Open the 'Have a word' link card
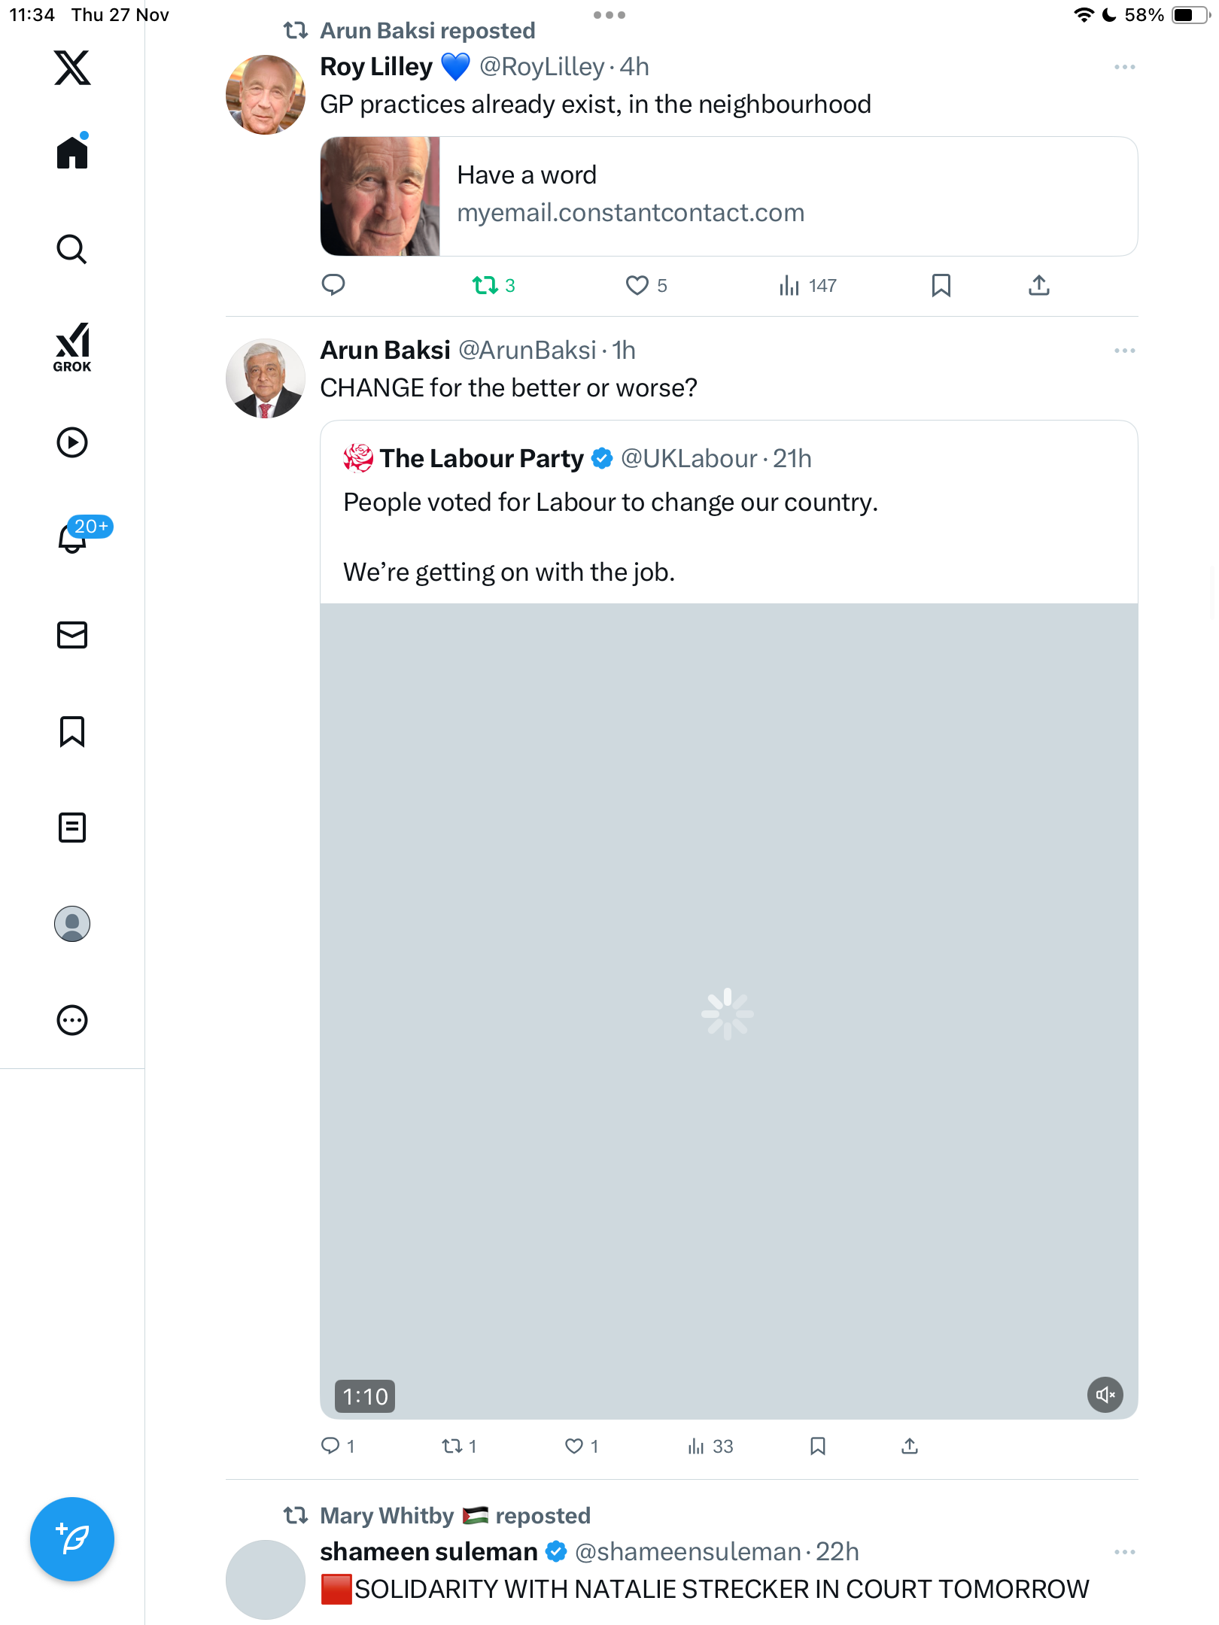 coord(728,196)
